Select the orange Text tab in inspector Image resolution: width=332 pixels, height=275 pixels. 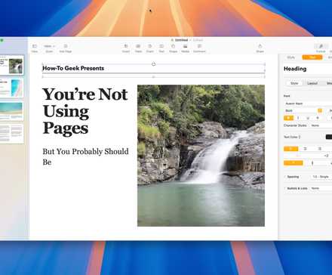pos(312,57)
